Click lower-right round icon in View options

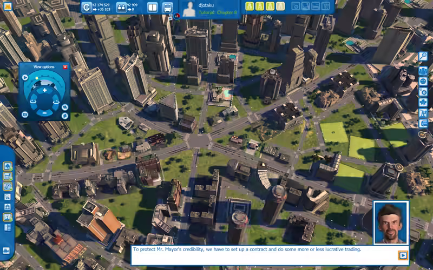(65, 116)
